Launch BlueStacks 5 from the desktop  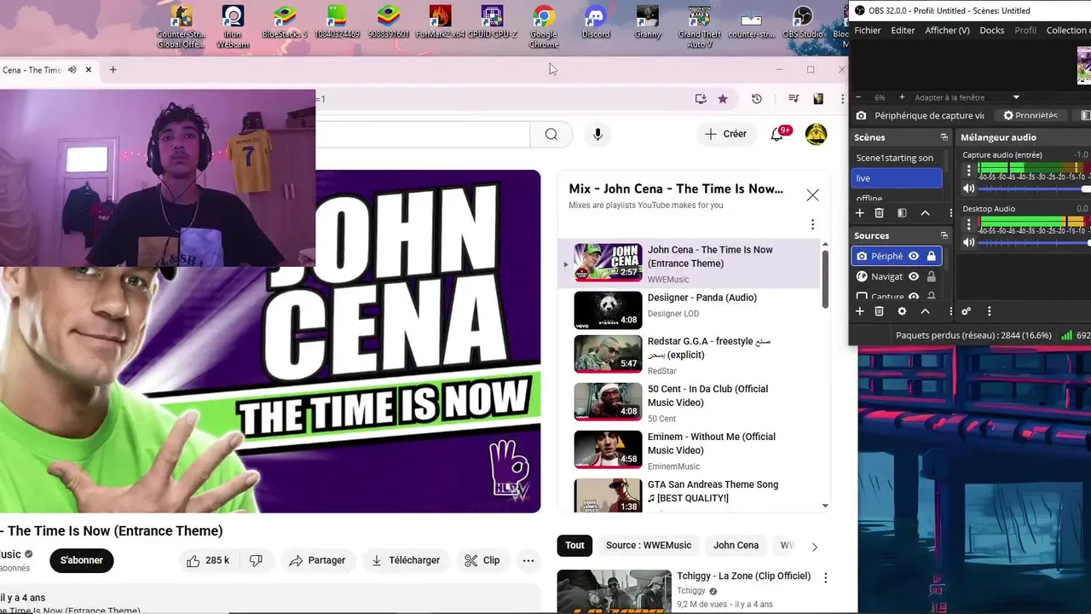[x=285, y=23]
